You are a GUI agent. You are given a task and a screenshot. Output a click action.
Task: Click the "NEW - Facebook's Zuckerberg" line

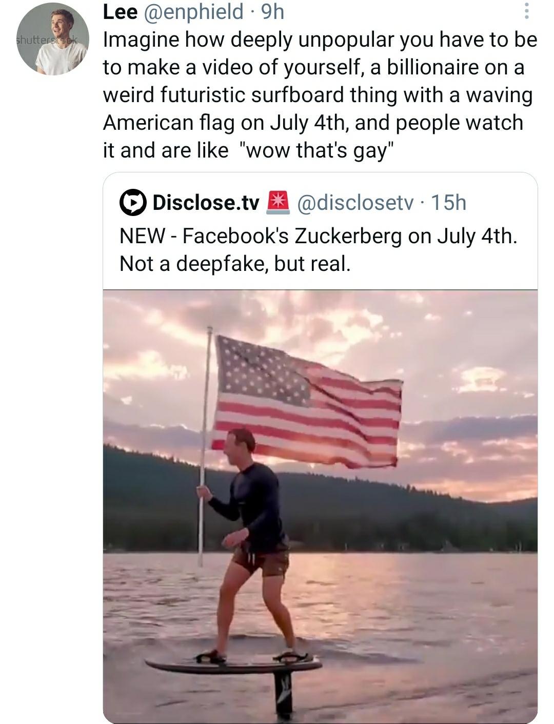[x=318, y=236]
